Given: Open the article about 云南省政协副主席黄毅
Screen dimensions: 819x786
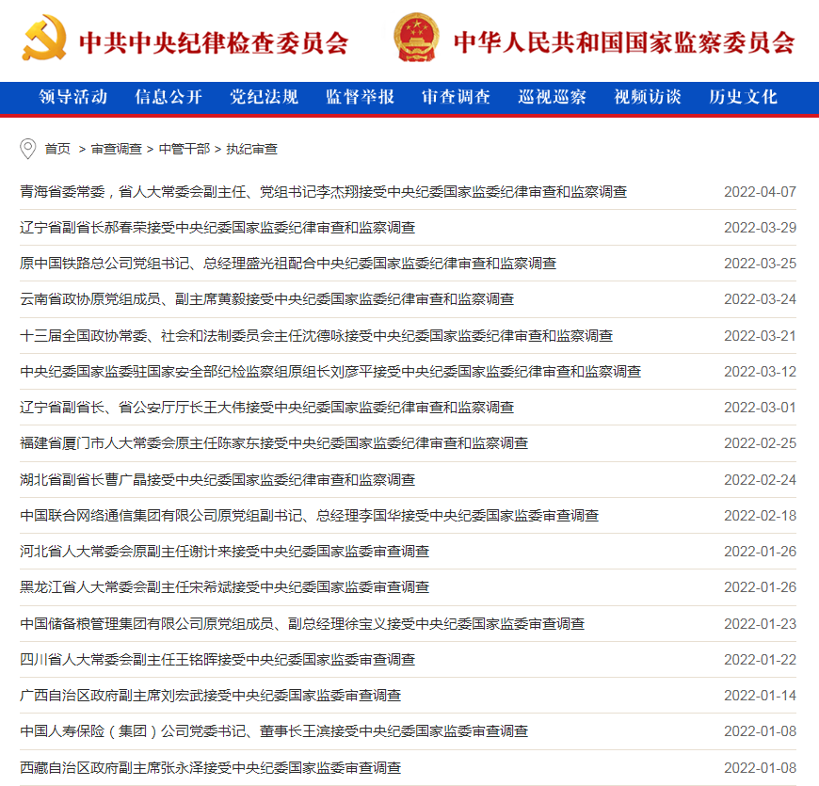Looking at the screenshot, I should click(267, 299).
